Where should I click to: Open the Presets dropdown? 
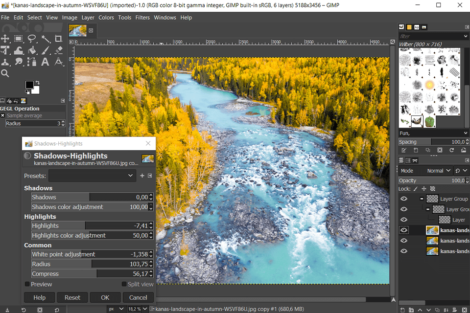[x=93, y=176]
